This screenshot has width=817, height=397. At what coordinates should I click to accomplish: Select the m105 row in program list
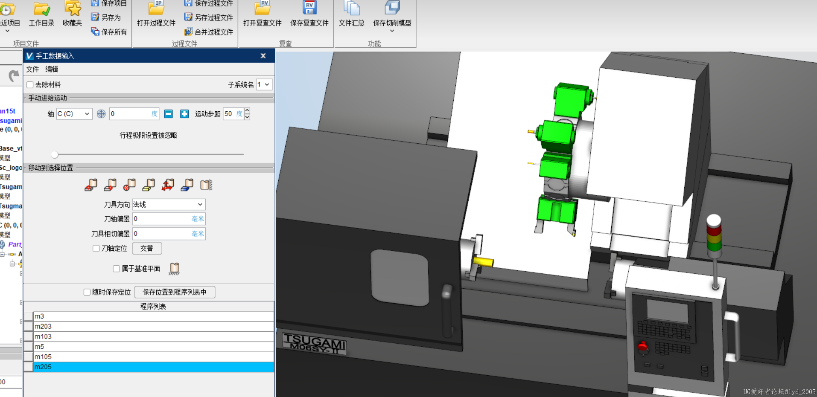coord(154,357)
